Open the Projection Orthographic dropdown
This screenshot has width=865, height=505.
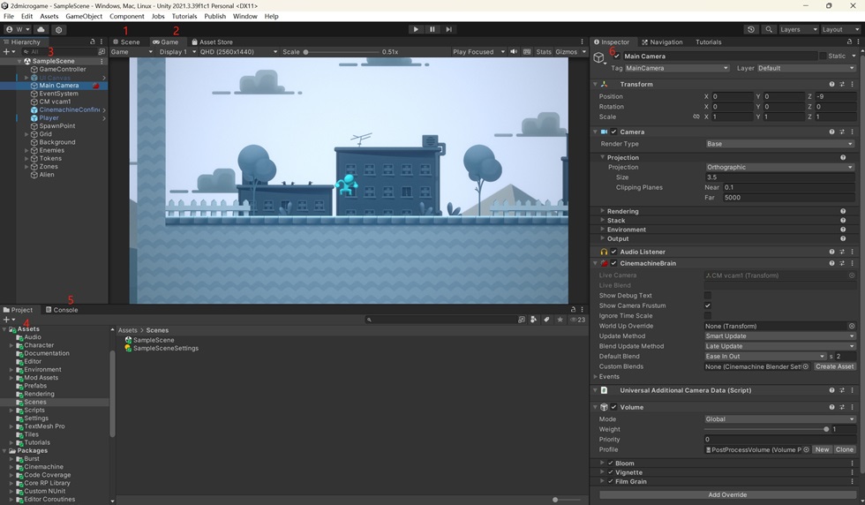[779, 167]
